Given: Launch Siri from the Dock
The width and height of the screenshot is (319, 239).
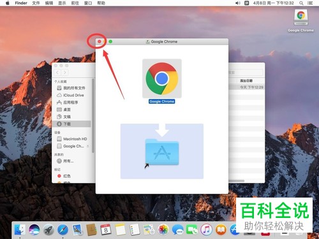Looking at the screenshot, I should coord(34,229).
